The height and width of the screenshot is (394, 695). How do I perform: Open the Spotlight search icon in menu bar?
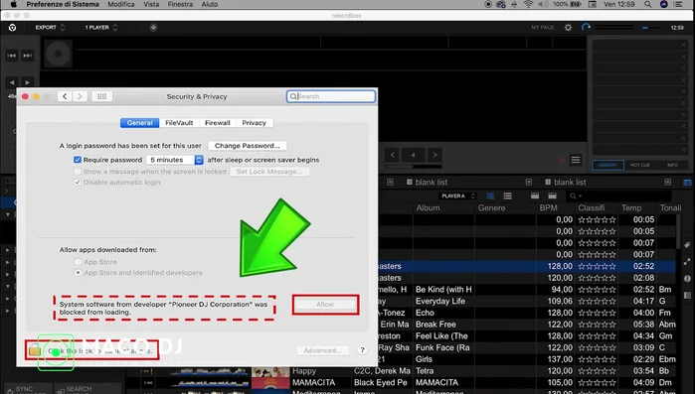click(648, 4)
